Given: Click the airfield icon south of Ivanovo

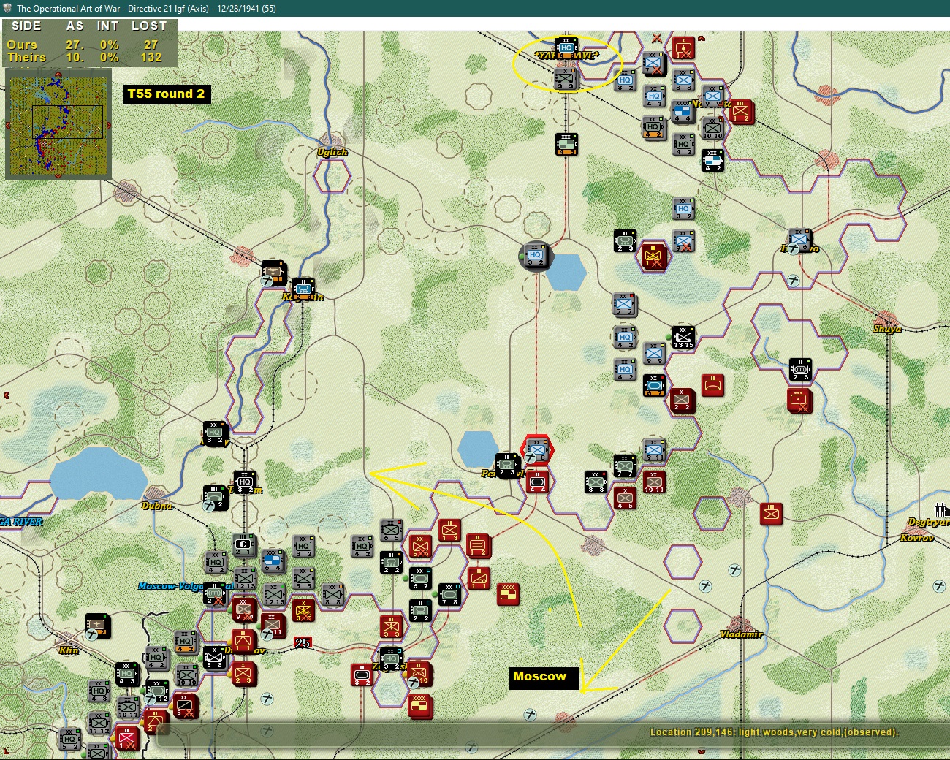Looking at the screenshot, I should pos(794,281).
